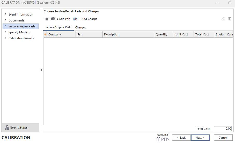Click the edit wand icon
235x143 pixels.
[x=223, y=19]
